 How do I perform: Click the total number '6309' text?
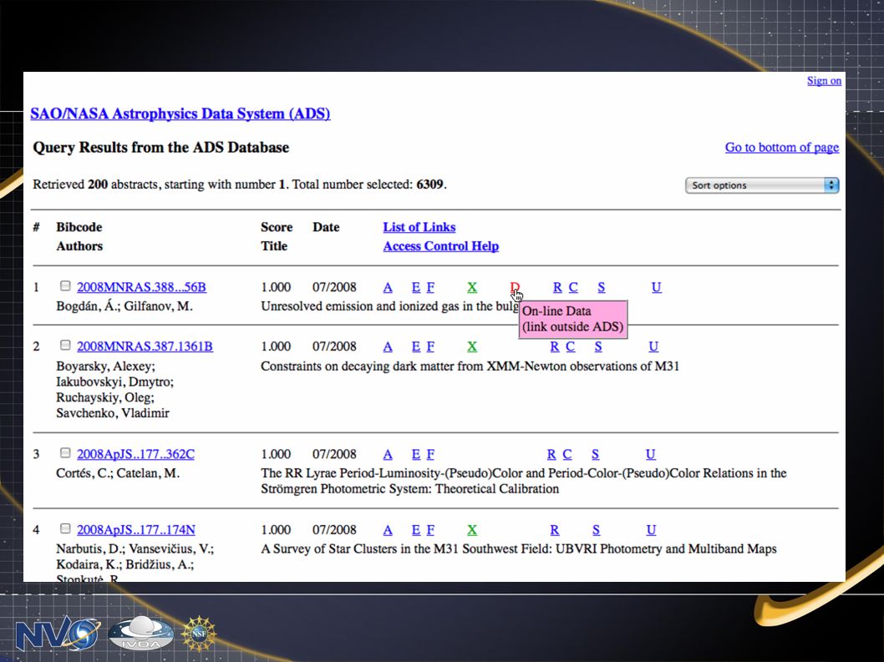(429, 184)
